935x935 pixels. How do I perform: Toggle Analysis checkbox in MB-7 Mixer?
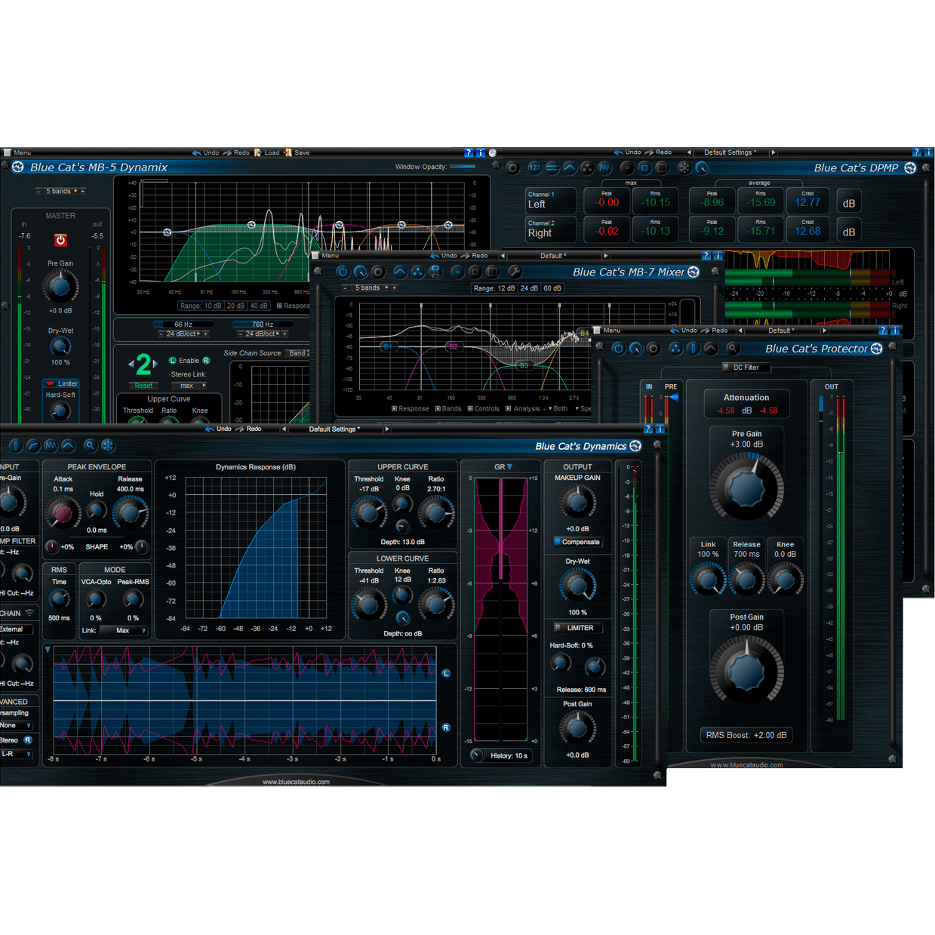522,409
